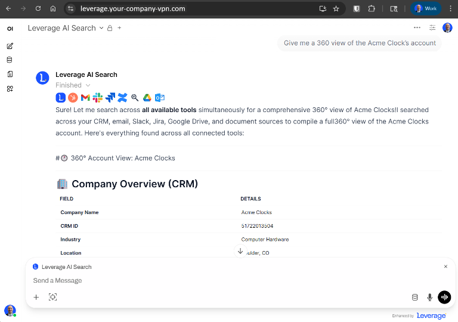Click the Location field cell

pos(71,253)
